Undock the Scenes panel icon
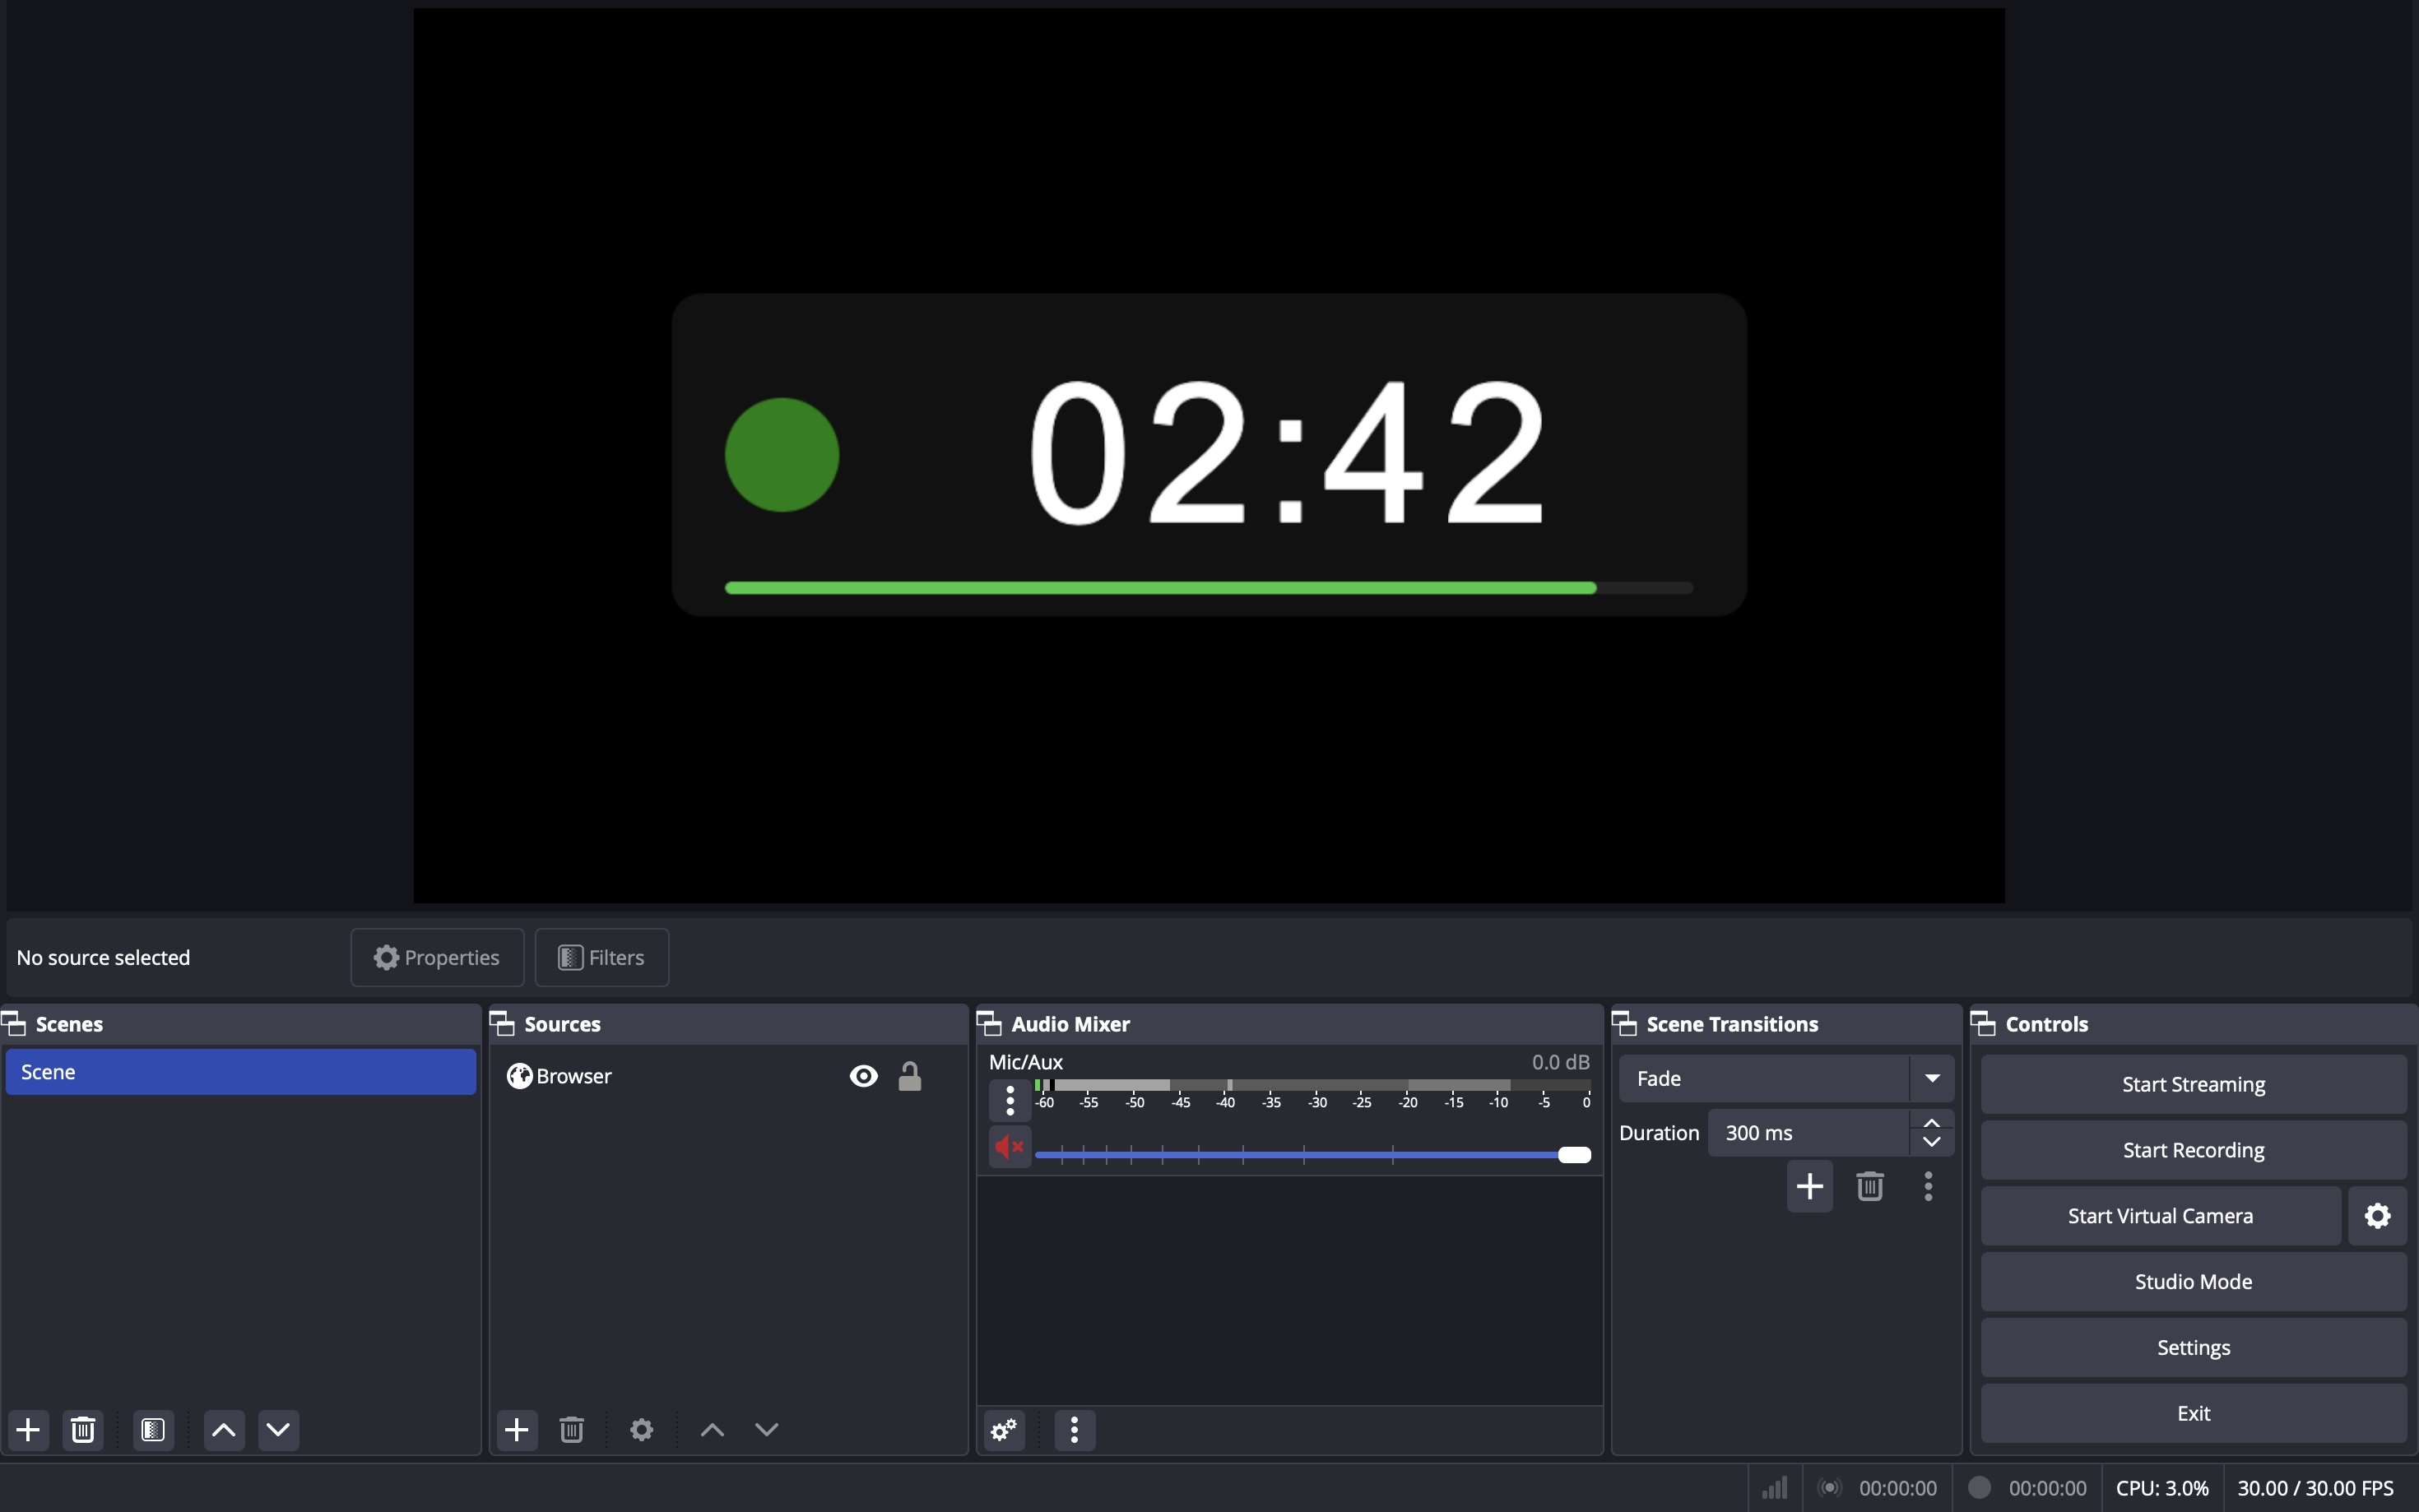Viewport: 2419px width, 1512px height. coord(14,1023)
